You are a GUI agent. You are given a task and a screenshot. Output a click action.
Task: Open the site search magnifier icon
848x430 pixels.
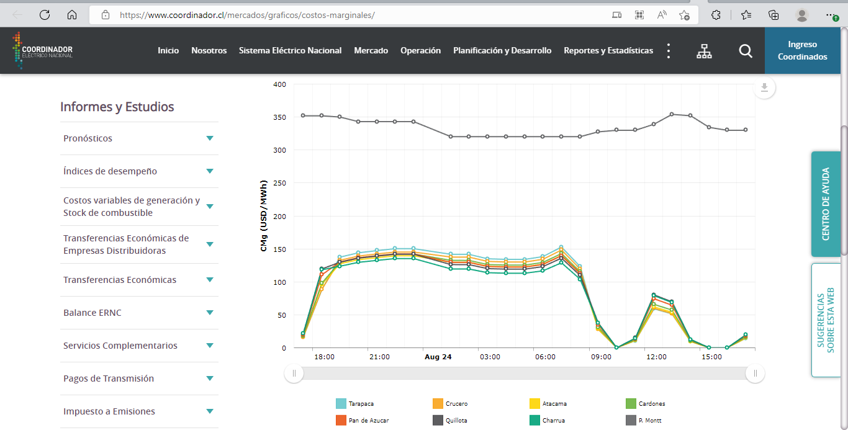(x=746, y=51)
